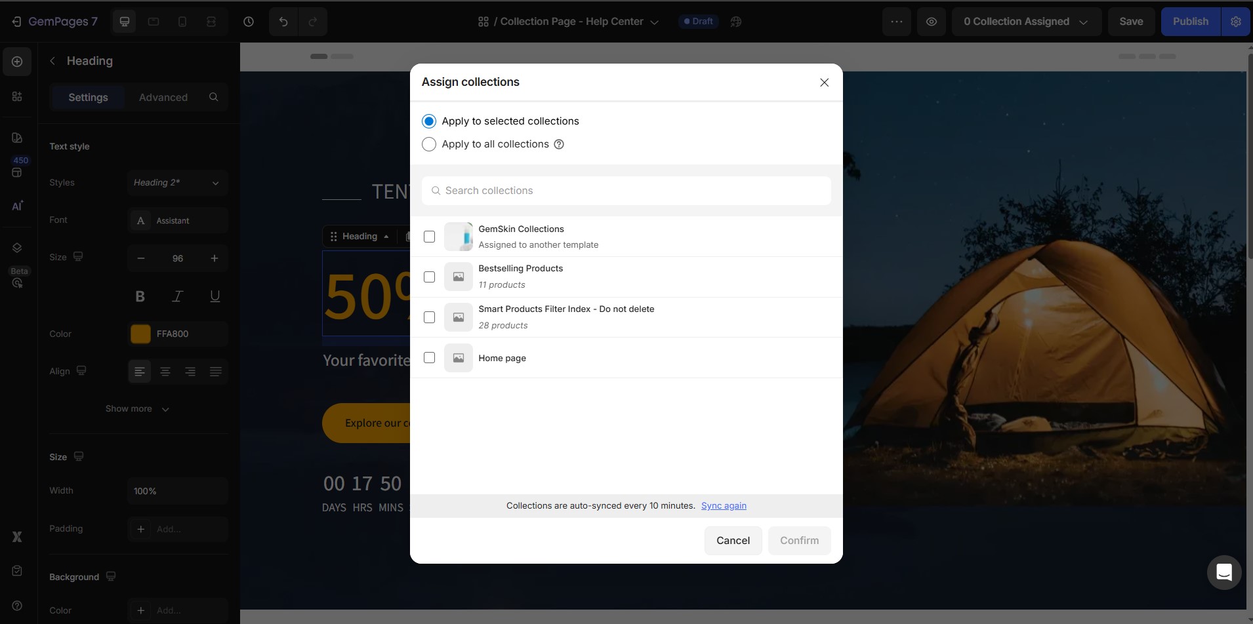Select Apply to all collections

click(429, 144)
